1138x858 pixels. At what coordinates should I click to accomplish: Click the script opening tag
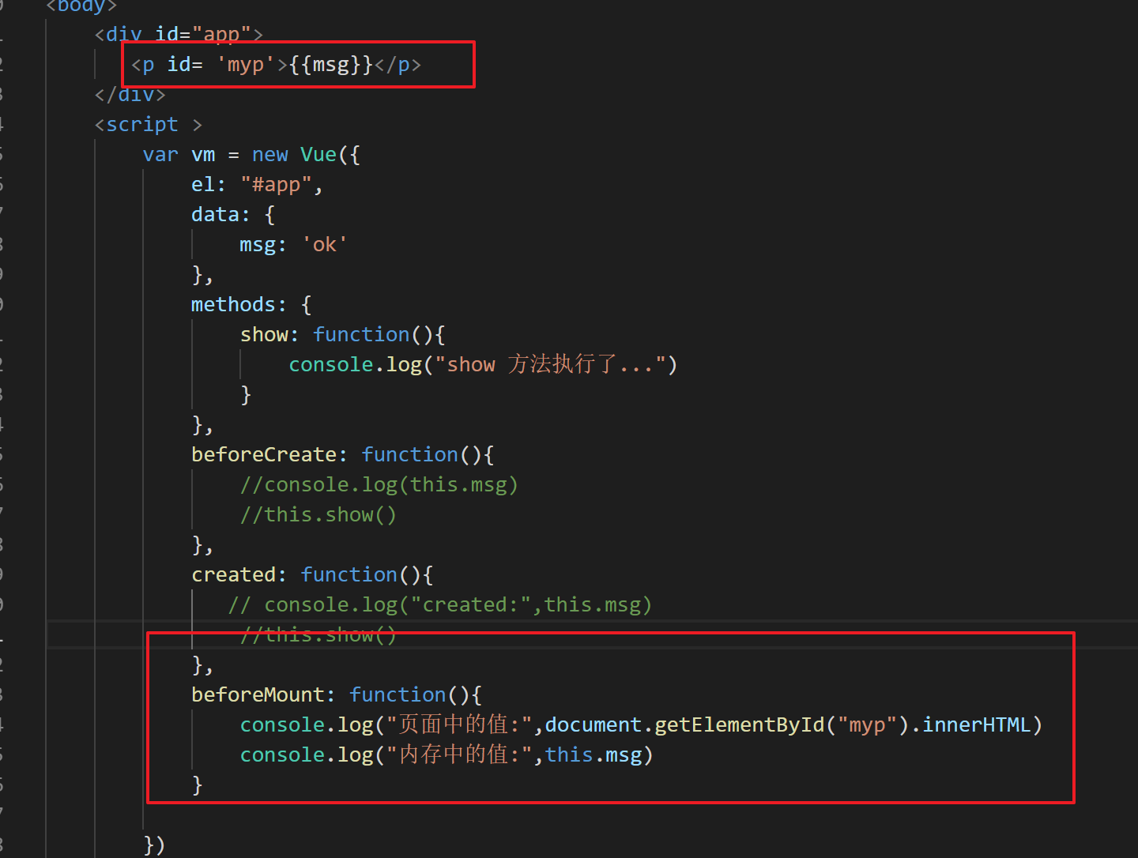148,125
